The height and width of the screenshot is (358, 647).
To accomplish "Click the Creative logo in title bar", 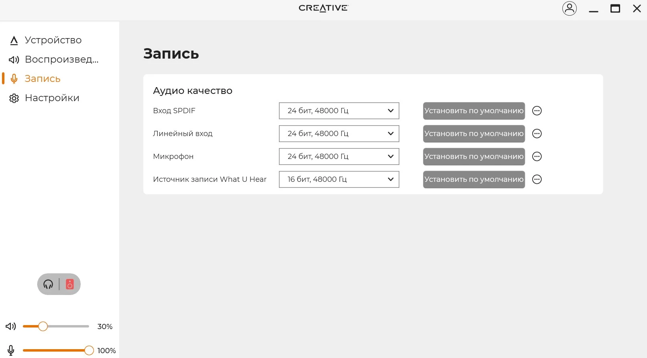I will pyautogui.click(x=323, y=8).
